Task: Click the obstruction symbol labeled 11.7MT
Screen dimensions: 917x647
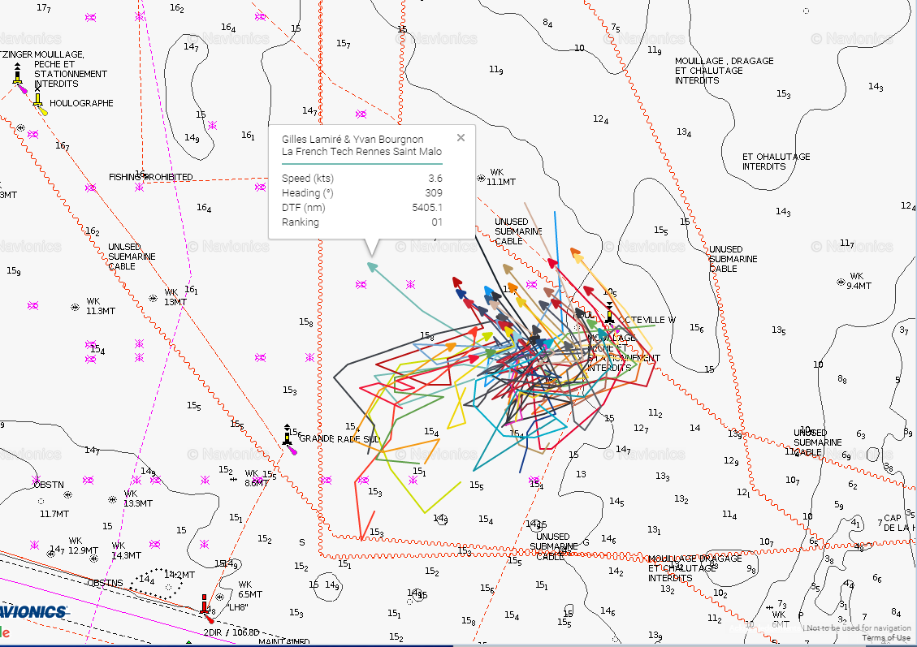Action: point(41,502)
